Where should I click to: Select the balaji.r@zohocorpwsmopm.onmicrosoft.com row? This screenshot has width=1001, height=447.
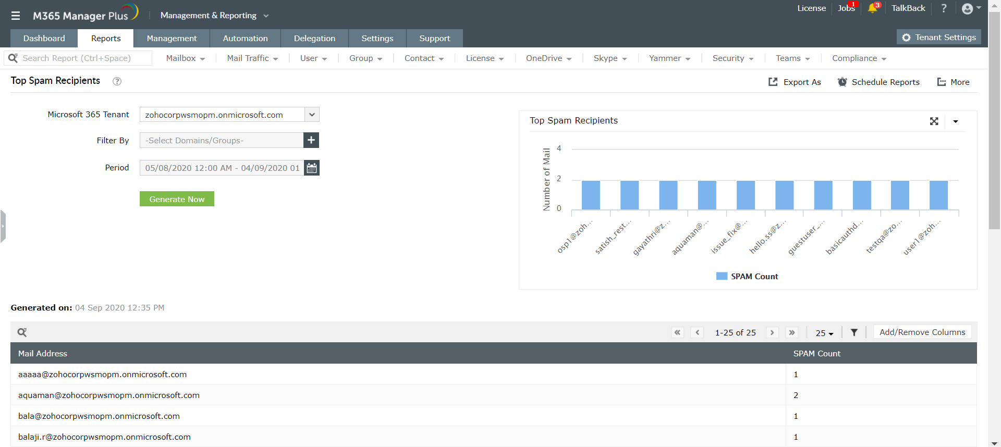tap(494, 437)
